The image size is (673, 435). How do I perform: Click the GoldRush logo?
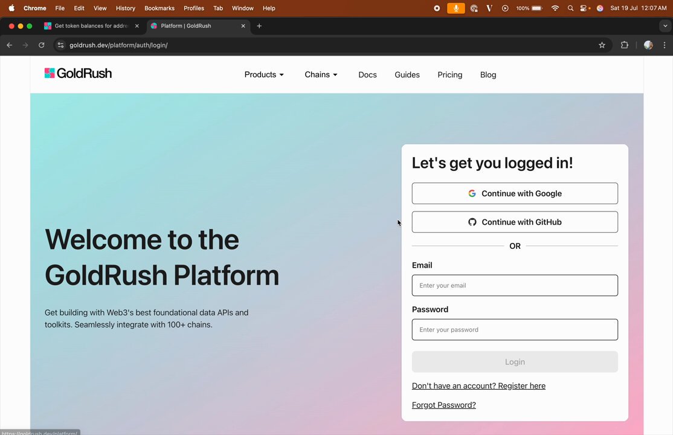coord(78,74)
